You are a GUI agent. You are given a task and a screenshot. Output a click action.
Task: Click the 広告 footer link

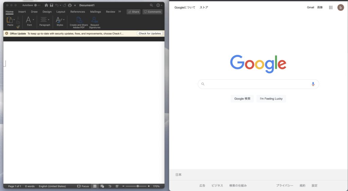202,186
